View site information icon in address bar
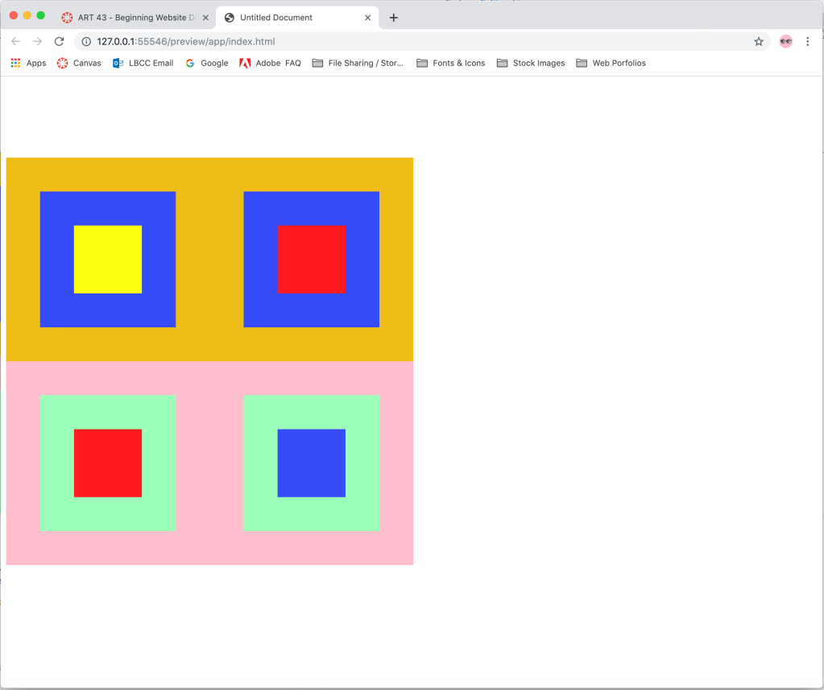Screen dimensions: 824x690 coord(86,42)
